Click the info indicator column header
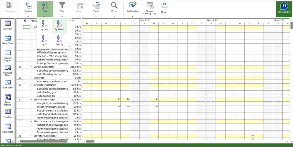 [x=25, y=21]
